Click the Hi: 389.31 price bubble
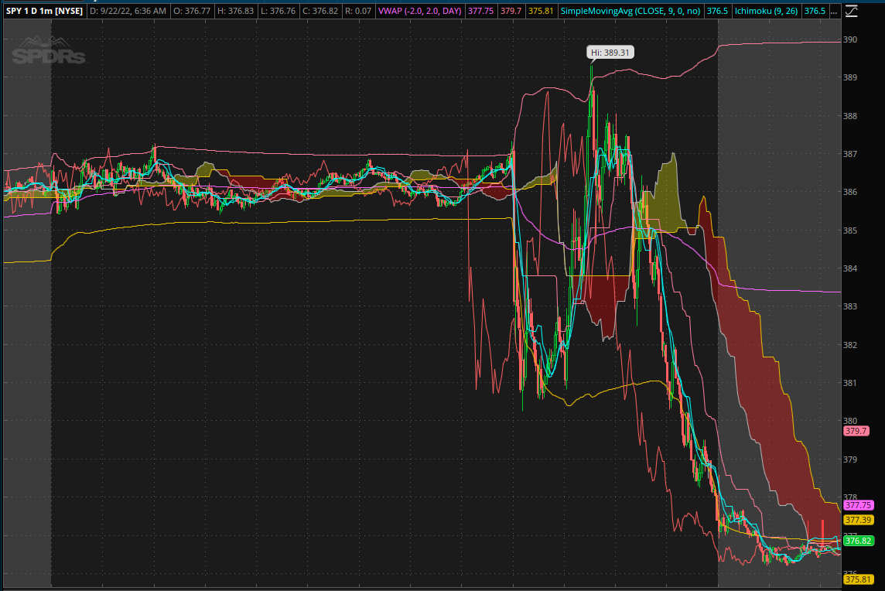Viewport: 885px width, 591px height. (610, 53)
